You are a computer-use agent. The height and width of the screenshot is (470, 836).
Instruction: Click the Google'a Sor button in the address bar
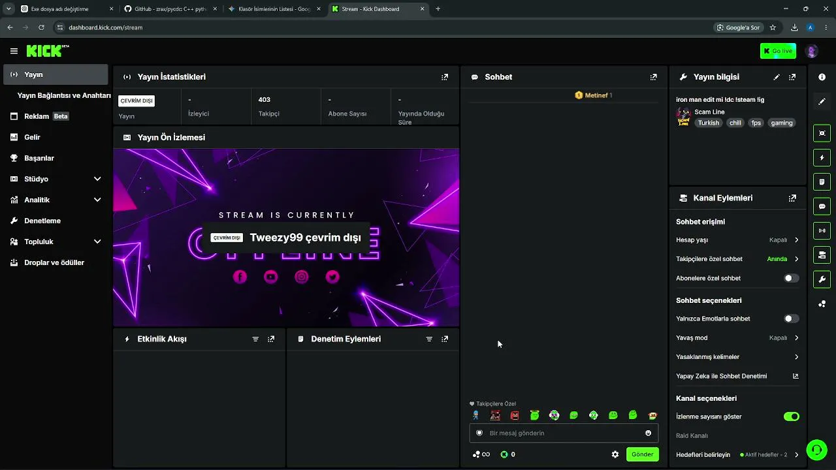[738, 27]
